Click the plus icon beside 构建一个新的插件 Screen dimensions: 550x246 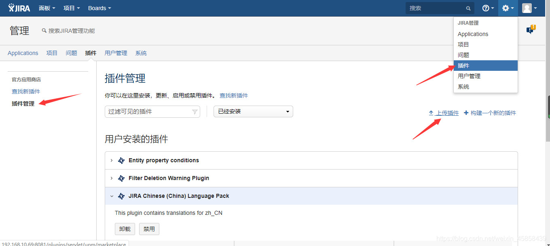(466, 113)
